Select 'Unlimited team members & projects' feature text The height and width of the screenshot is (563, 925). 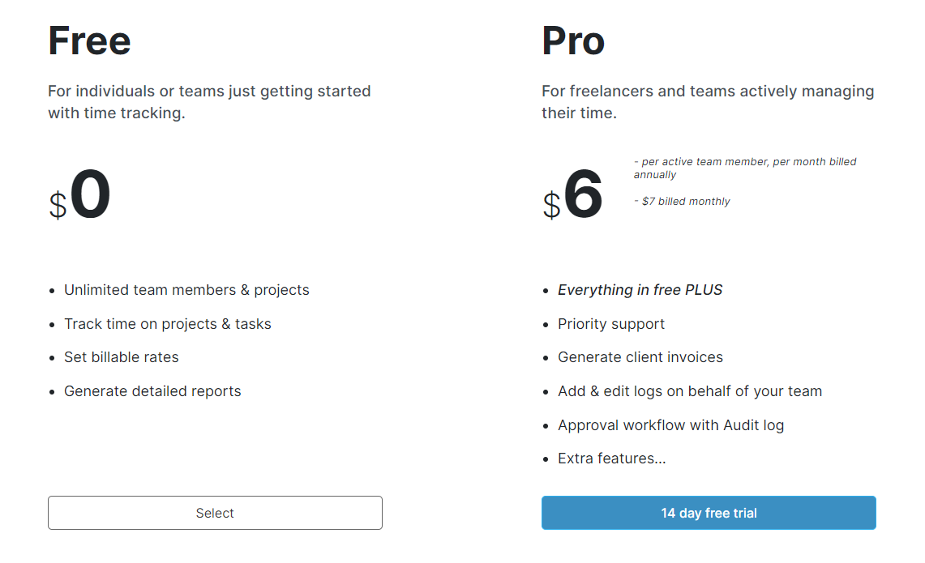tap(186, 290)
